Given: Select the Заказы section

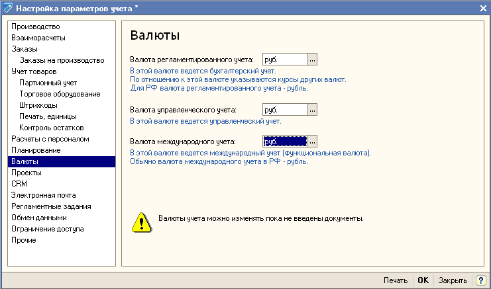Looking at the screenshot, I should [62, 49].
